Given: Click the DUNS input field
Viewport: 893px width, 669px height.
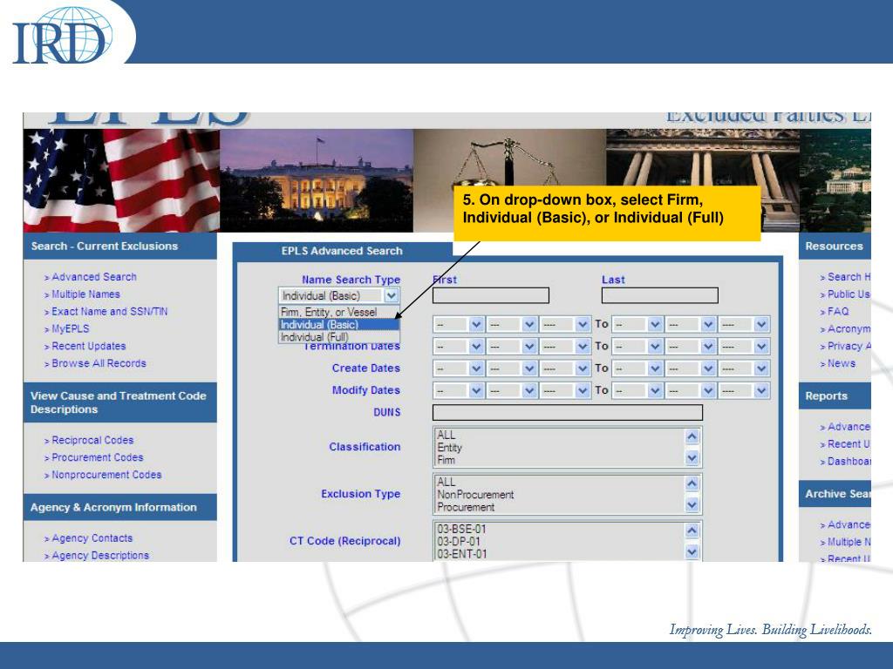Looking at the screenshot, I should click(x=568, y=412).
